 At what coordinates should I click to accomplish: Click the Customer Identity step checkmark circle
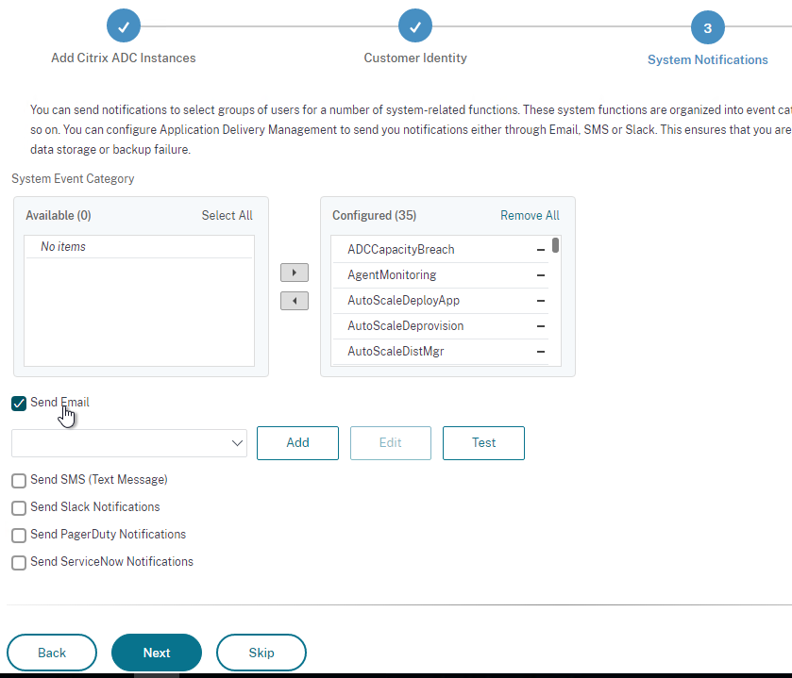pos(415,25)
